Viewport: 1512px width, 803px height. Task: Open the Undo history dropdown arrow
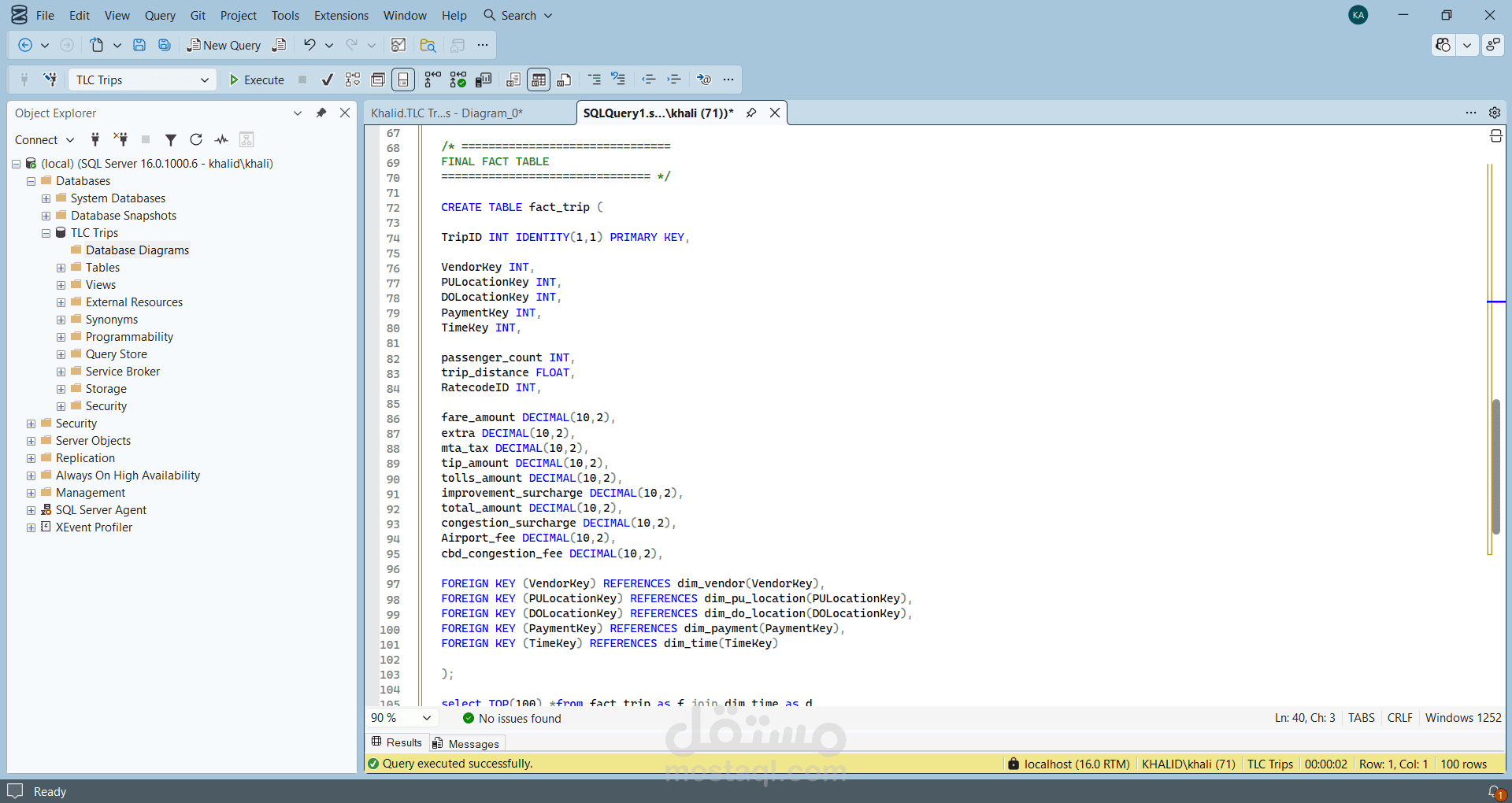(x=329, y=45)
